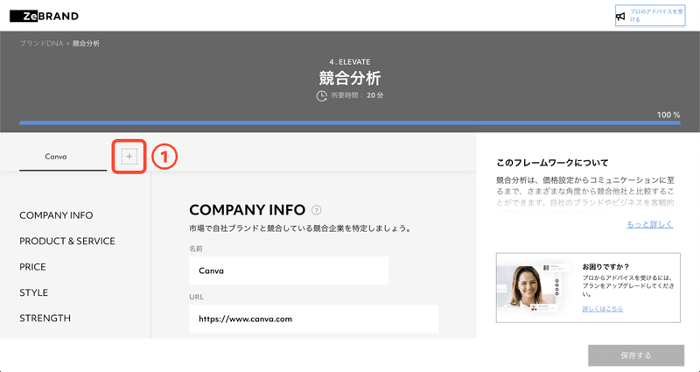Click the ZeBRAND logo
The height and width of the screenshot is (372, 700).
click(45, 17)
